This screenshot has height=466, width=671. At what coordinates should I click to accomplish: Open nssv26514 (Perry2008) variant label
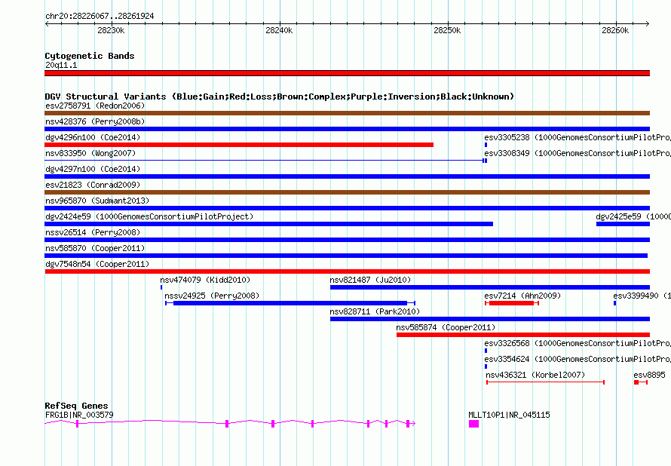click(x=93, y=232)
